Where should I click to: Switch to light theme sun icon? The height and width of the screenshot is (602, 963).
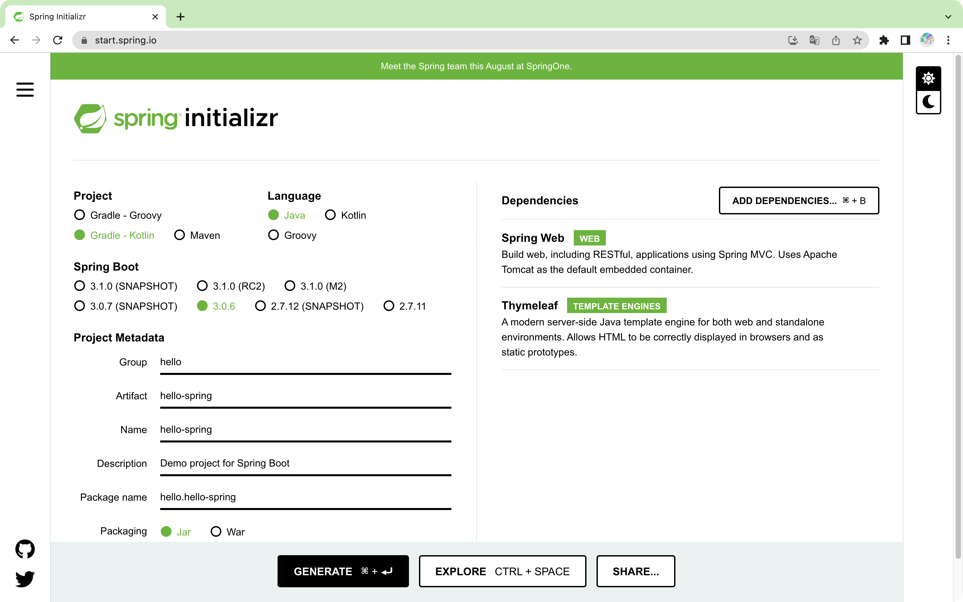(928, 79)
